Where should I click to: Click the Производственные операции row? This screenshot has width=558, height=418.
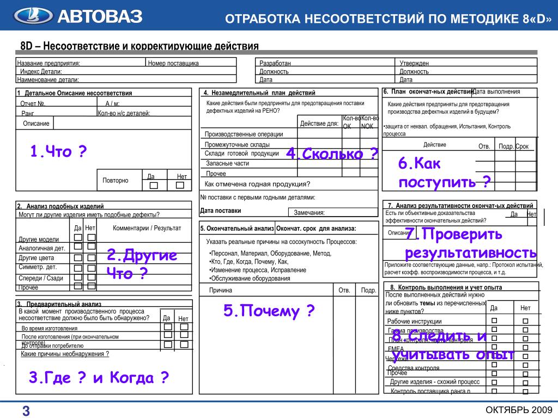coord(289,134)
